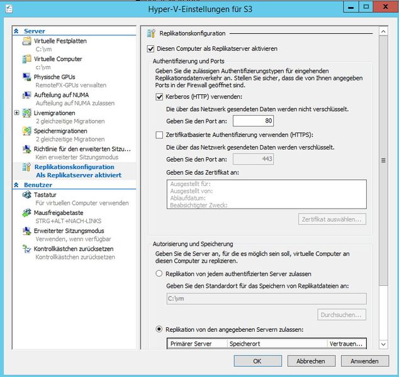399x377 pixels.
Task: Enable Zertifikatbasierte Authentifizierung (HTTPS) checkbox
Action: point(159,135)
